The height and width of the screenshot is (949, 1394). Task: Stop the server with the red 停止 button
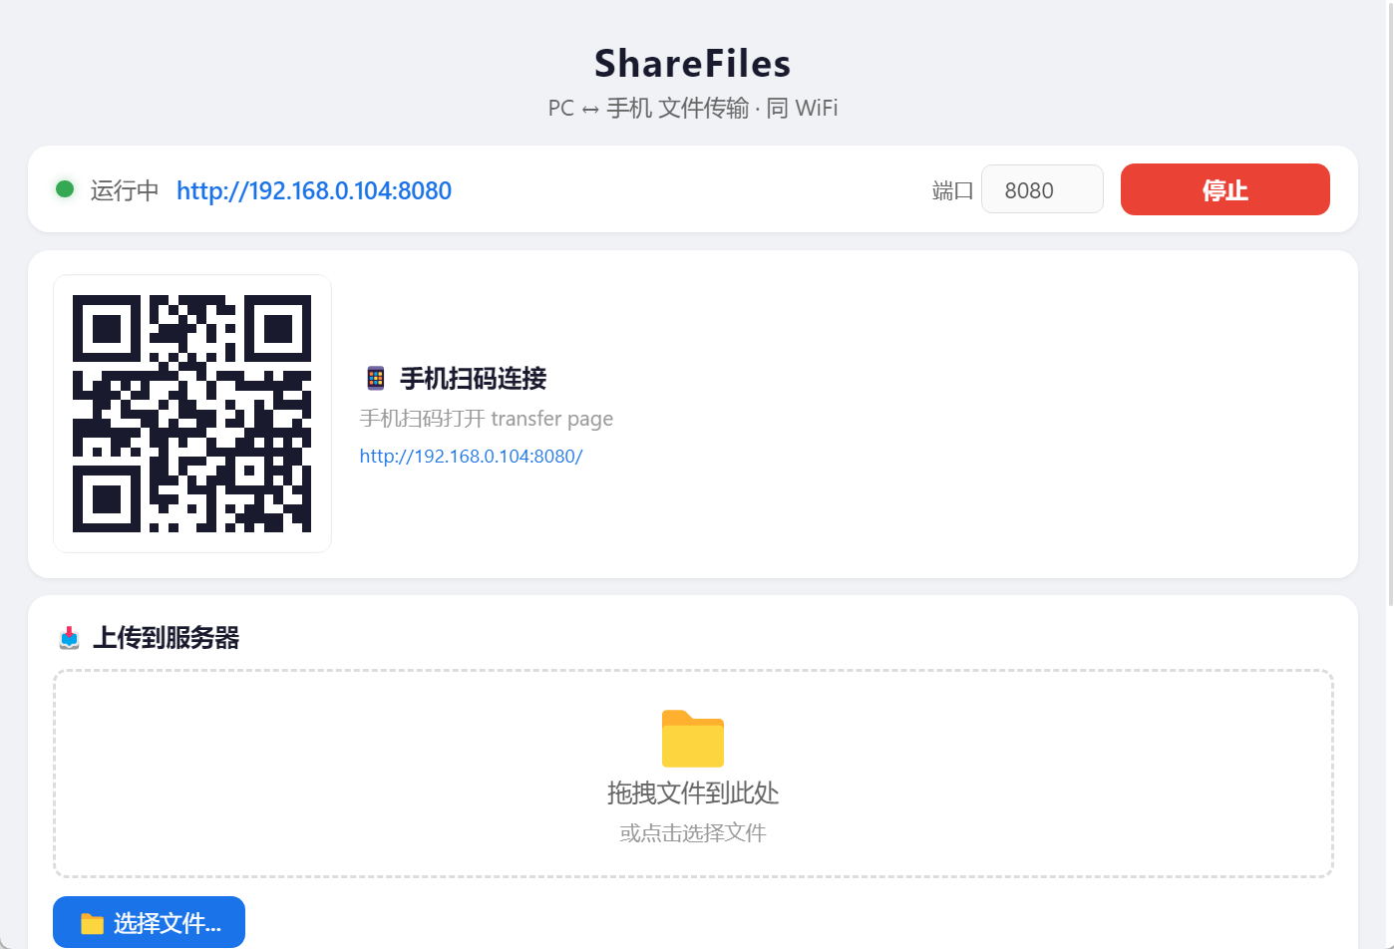pyautogui.click(x=1225, y=189)
